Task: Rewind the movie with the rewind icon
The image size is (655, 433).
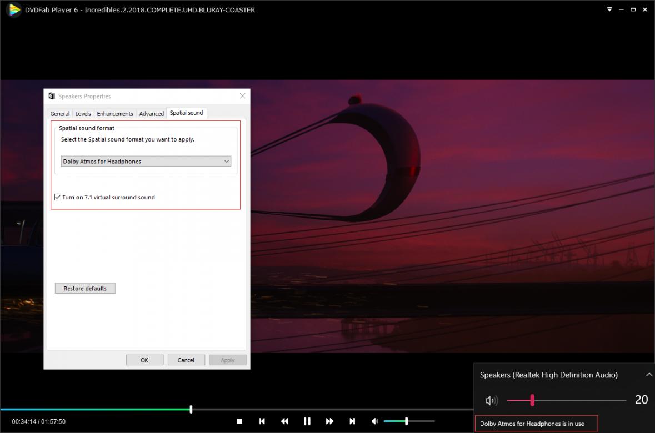Action: click(284, 421)
